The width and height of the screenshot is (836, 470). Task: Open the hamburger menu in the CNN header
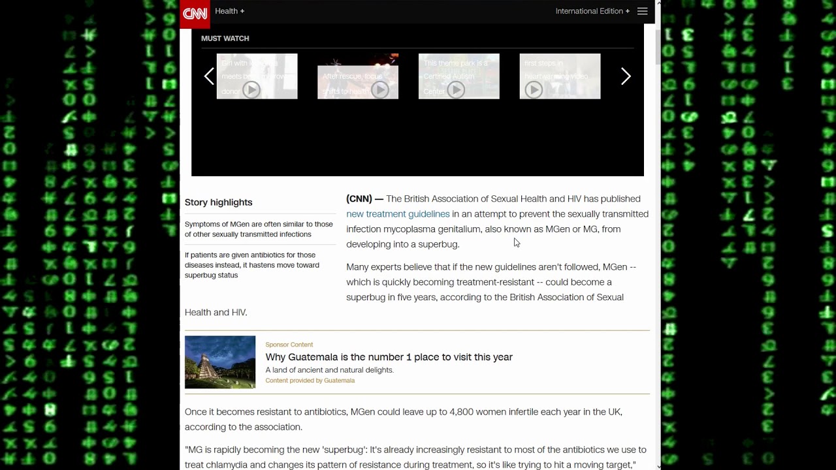643,11
